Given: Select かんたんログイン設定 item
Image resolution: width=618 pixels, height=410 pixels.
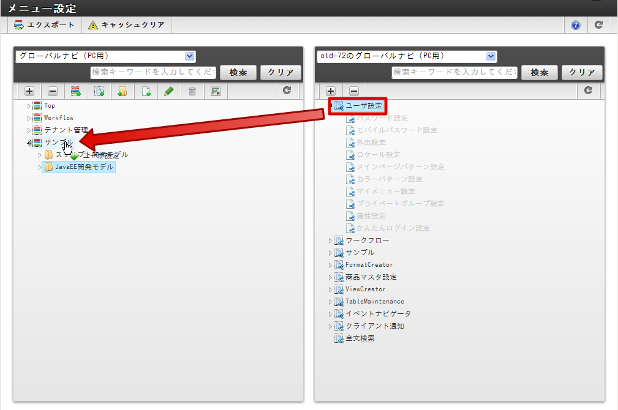Looking at the screenshot, I should (x=393, y=228).
